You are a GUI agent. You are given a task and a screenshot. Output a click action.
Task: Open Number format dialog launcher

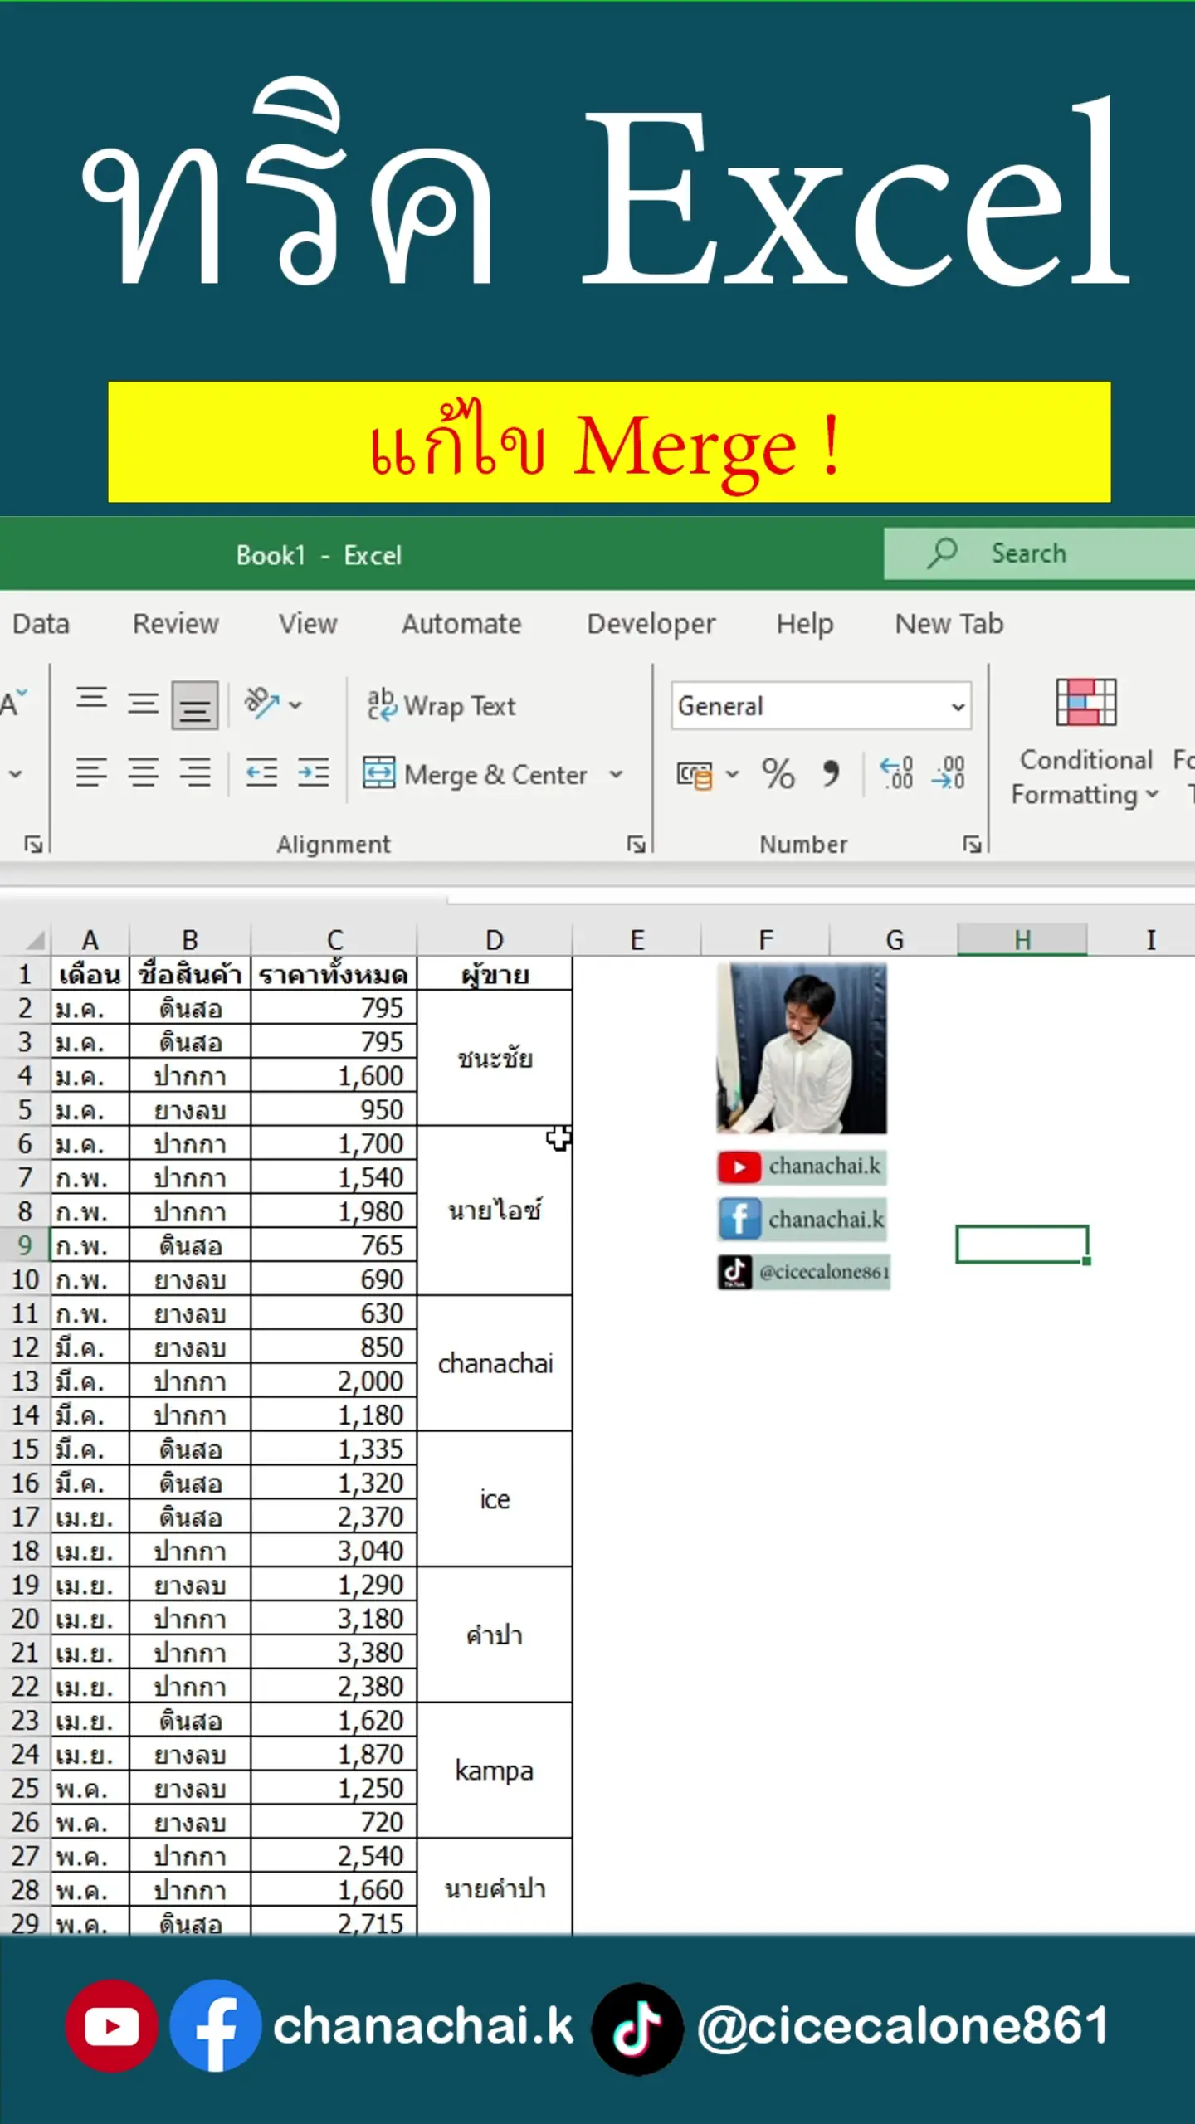pyautogui.click(x=972, y=845)
